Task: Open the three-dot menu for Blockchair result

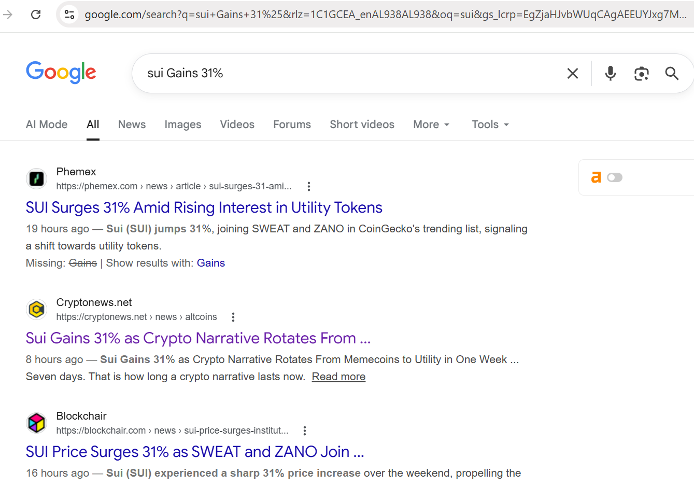Action: coord(305,431)
